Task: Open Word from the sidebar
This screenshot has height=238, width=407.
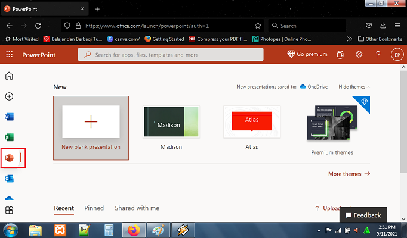Action: (x=9, y=117)
